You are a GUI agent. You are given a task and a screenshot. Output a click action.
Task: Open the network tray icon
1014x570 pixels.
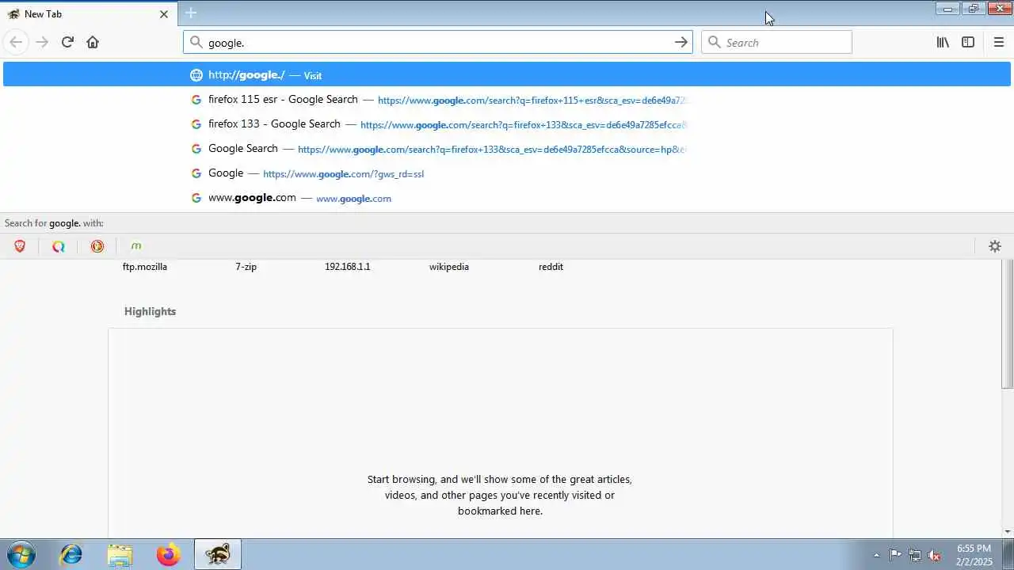click(x=915, y=555)
